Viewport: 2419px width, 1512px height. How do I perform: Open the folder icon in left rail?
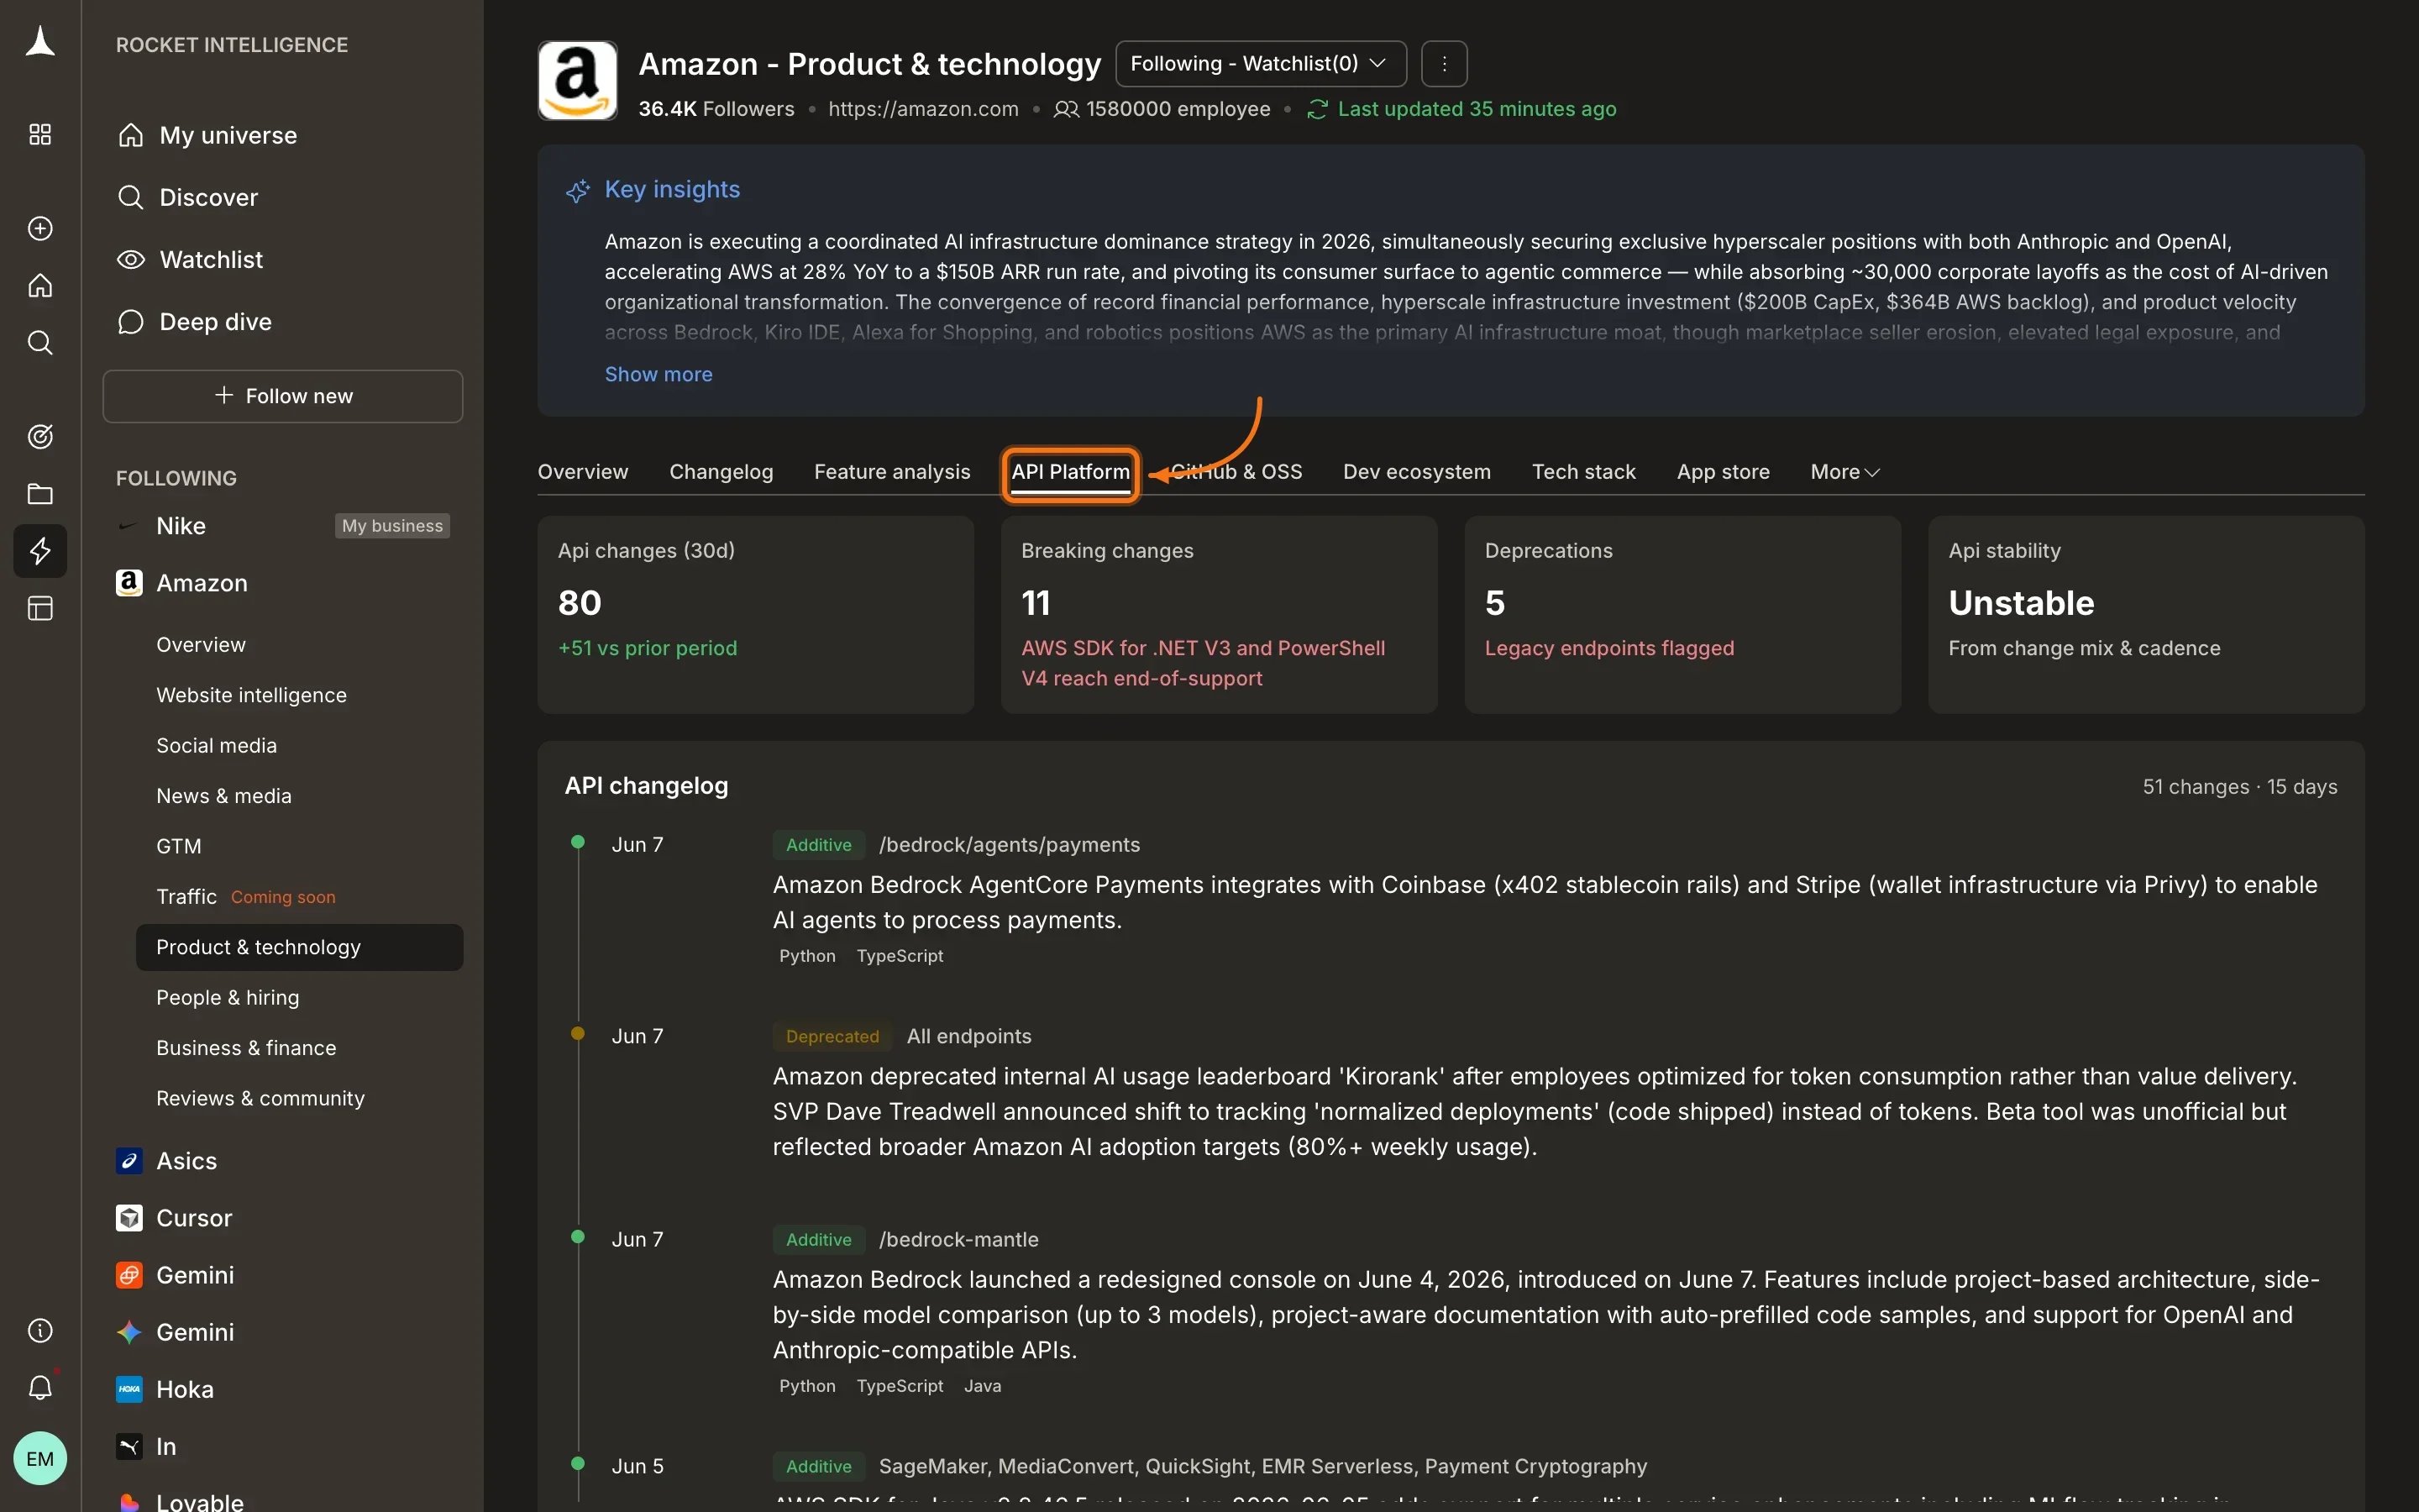click(40, 494)
